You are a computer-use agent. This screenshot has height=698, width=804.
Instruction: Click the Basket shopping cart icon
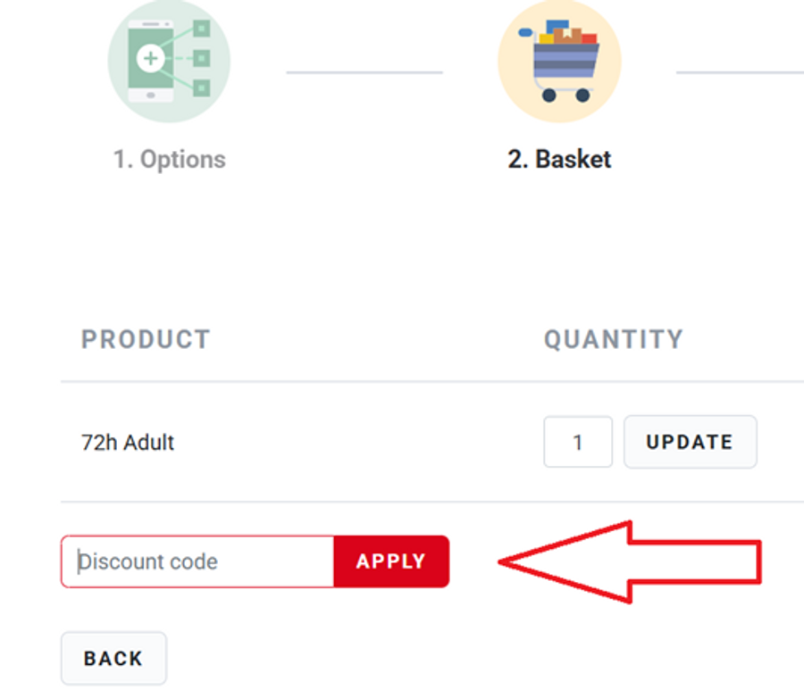pyautogui.click(x=559, y=62)
